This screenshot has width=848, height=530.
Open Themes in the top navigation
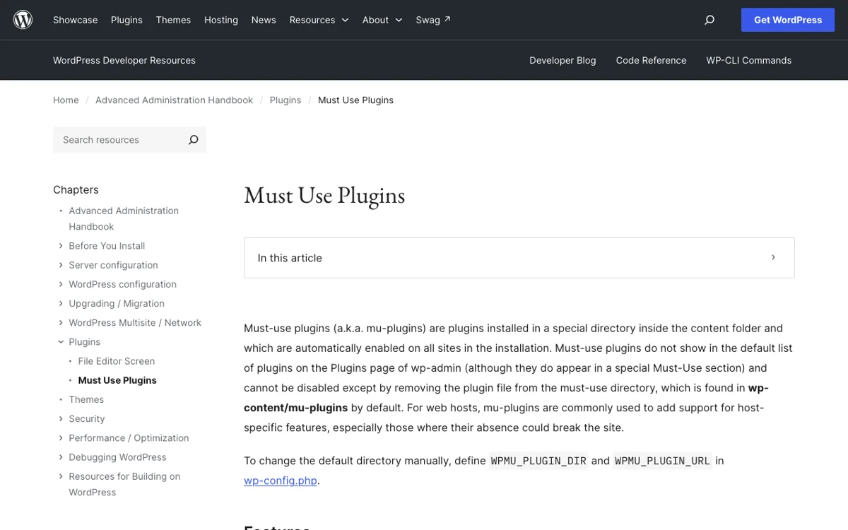(173, 20)
